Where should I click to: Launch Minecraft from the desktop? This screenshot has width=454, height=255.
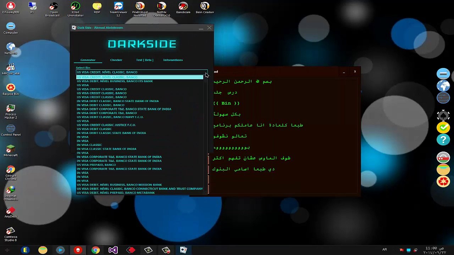(x=11, y=151)
